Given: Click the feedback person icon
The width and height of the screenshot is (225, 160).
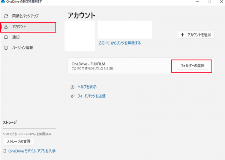Looking at the screenshot, I should coord(72,96).
